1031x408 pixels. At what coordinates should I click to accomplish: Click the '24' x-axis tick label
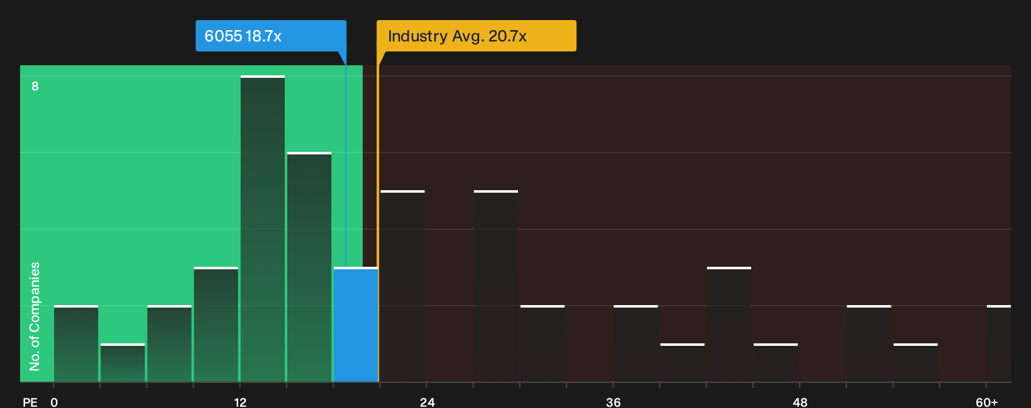point(427,402)
